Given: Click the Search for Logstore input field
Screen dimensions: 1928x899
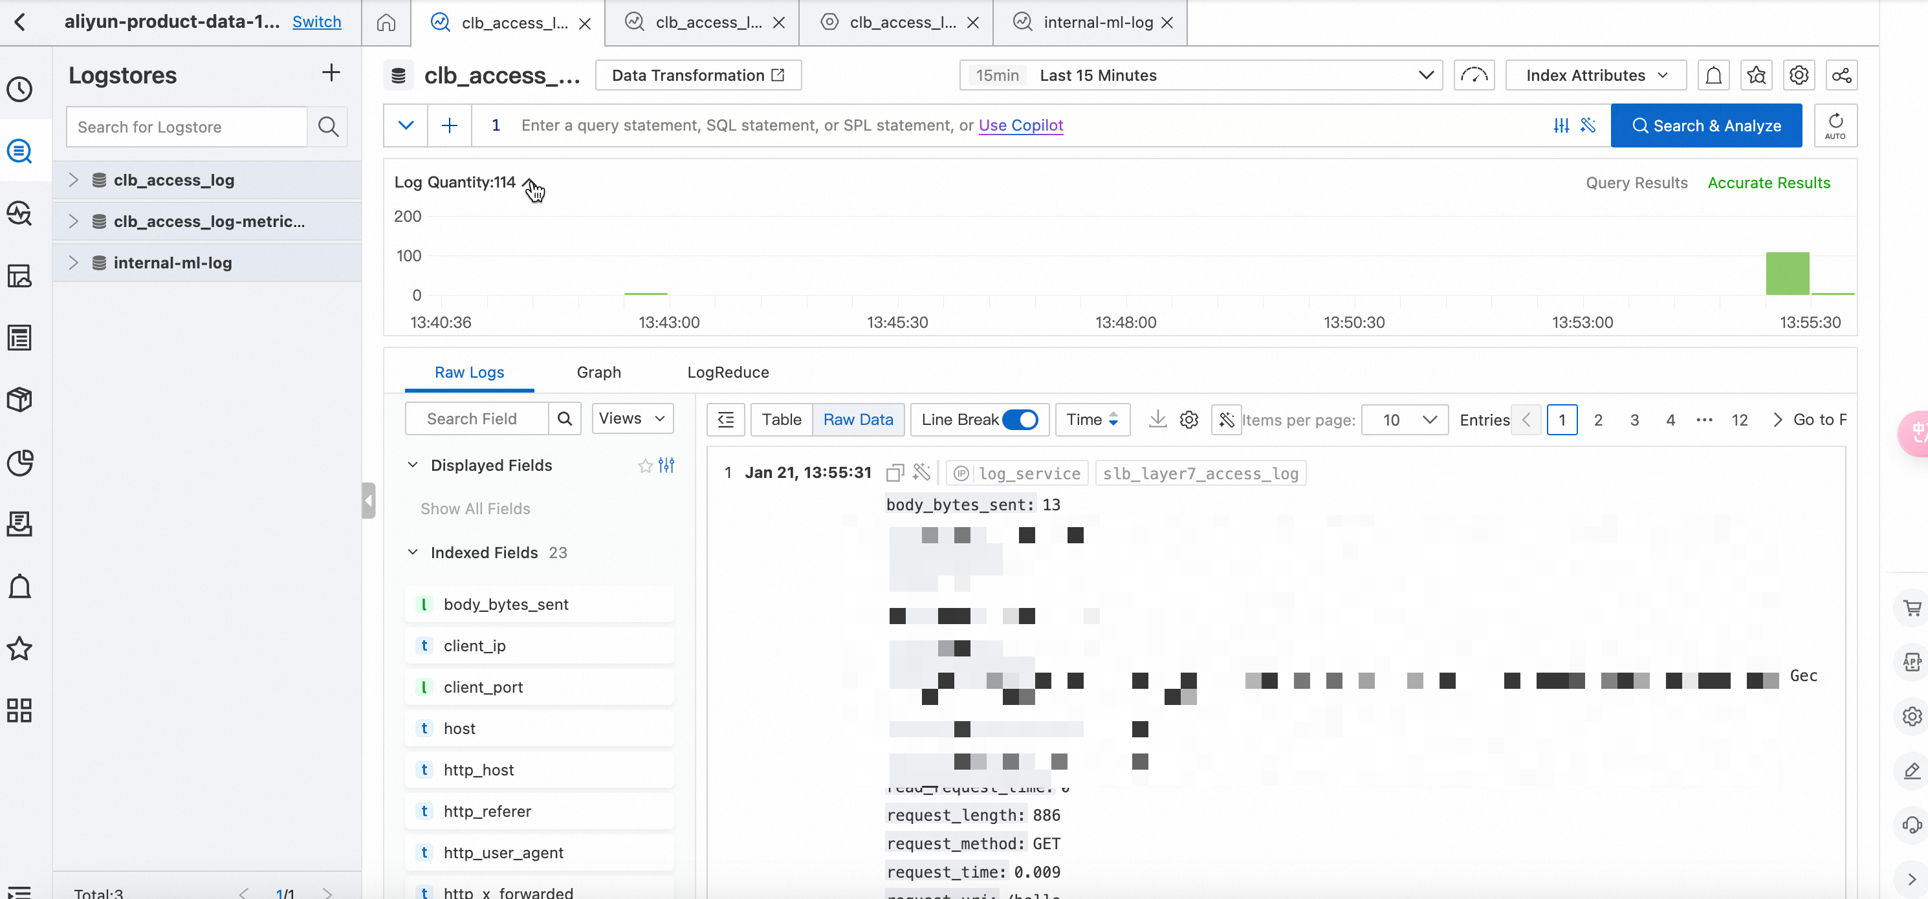Looking at the screenshot, I should (x=187, y=127).
